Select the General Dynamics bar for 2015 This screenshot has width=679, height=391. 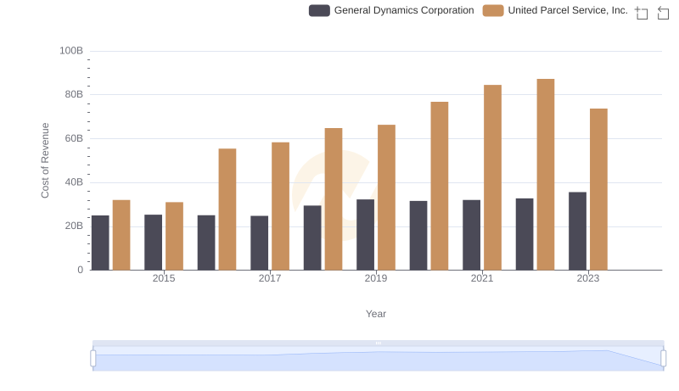(x=154, y=243)
